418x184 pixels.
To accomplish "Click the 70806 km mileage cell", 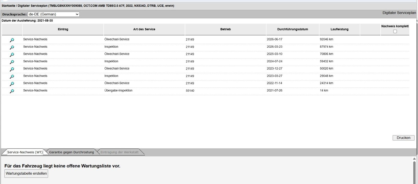I will (x=326, y=54).
